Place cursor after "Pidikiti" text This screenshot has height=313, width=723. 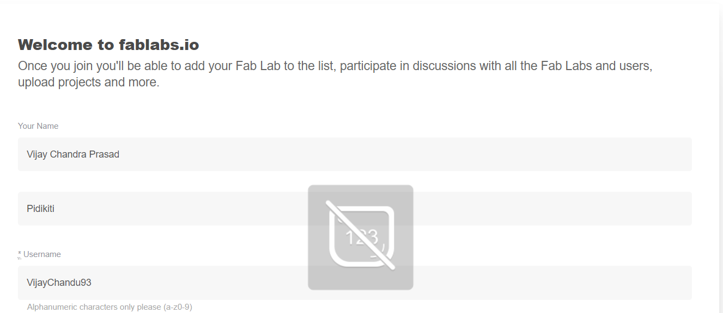tap(55, 209)
